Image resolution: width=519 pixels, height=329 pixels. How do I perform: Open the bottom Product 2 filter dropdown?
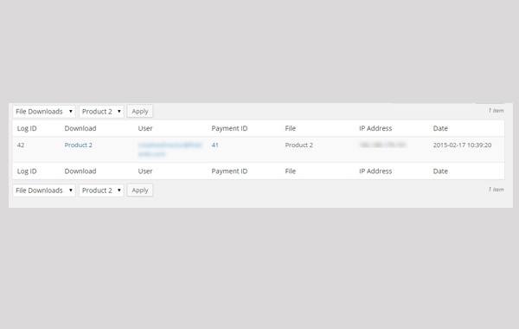pyautogui.click(x=101, y=190)
